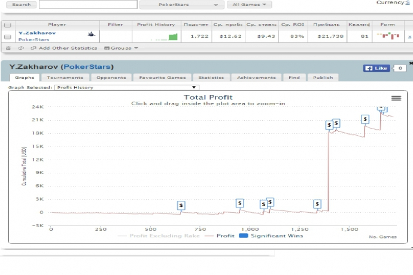
Task: Open the Y.Zakharov player link
Action: 37,33
